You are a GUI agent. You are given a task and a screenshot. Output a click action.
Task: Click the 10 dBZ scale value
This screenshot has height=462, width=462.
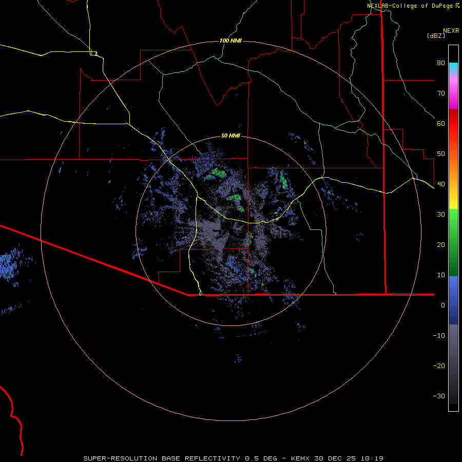click(x=441, y=275)
